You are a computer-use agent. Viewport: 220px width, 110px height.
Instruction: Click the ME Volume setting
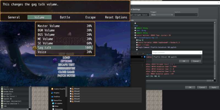click(x=65, y=39)
